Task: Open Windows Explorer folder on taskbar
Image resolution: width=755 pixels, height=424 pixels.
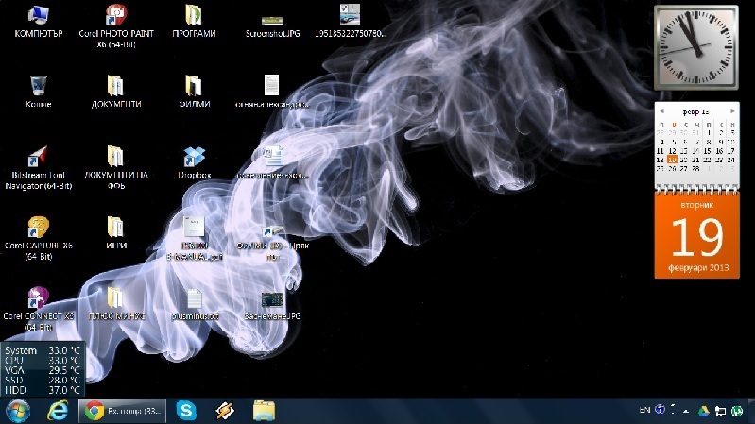Action: pos(264,410)
